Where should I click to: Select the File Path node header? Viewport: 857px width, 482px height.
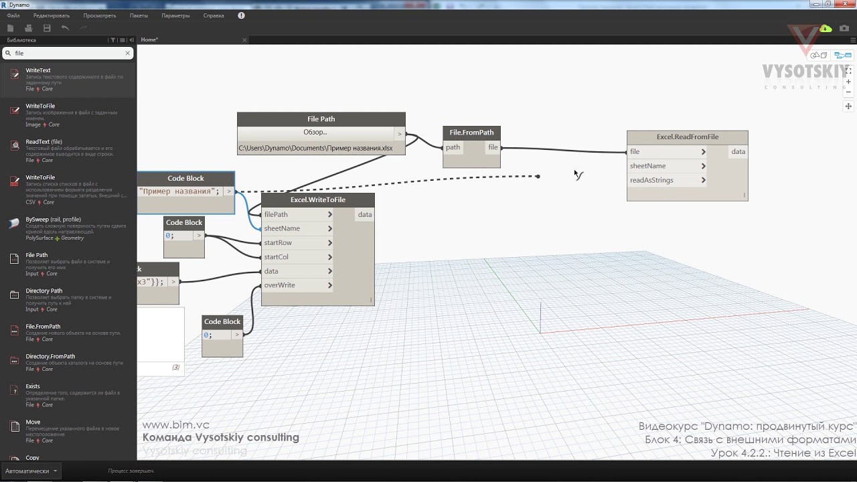click(321, 119)
